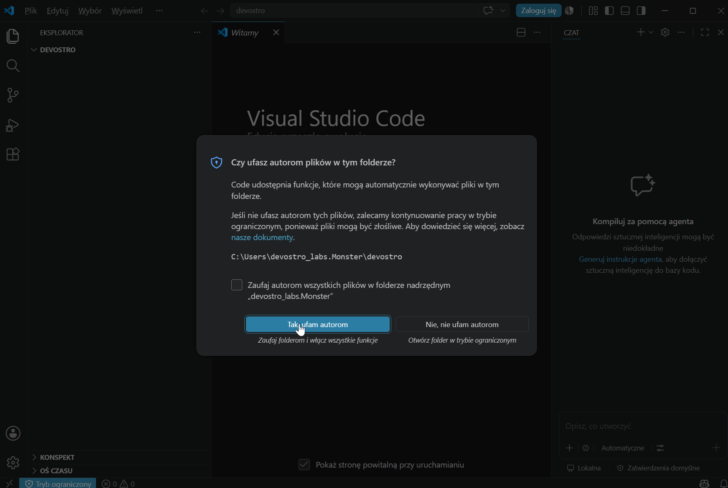The image size is (728, 488).
Task: Open editor More Actions ellipsis
Action: click(x=537, y=32)
